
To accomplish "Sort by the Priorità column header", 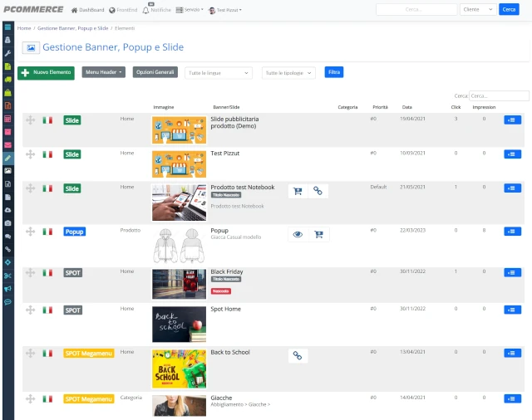I will (380, 107).
